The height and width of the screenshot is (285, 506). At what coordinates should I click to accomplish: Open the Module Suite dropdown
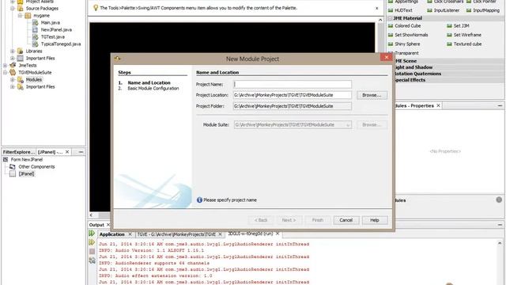click(x=348, y=125)
